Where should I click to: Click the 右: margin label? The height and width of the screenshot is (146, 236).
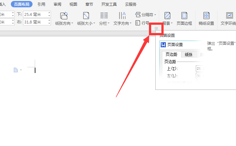(19, 22)
